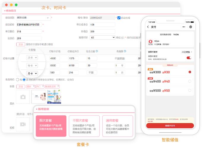Viewport: 202px width, 149px height.
Task: Click the camera icon to upload image
Action: point(23,97)
